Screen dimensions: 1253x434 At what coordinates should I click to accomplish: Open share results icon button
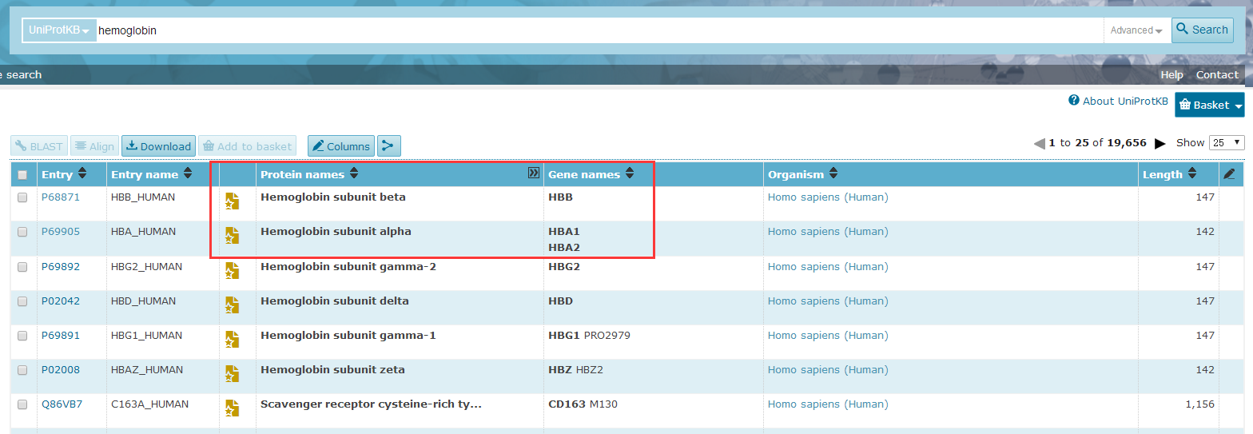(x=388, y=145)
